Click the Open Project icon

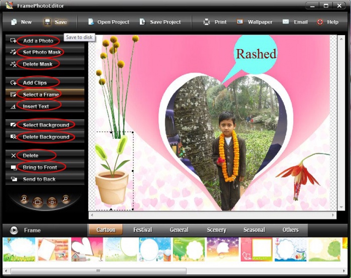[91, 22]
